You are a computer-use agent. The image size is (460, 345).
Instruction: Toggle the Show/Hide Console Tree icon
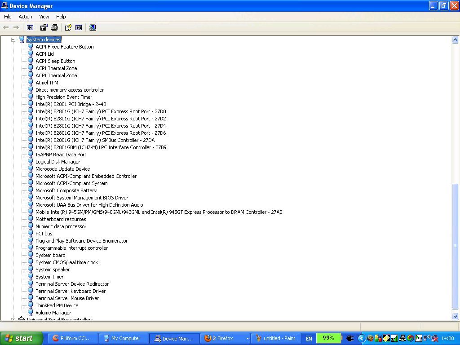point(30,27)
